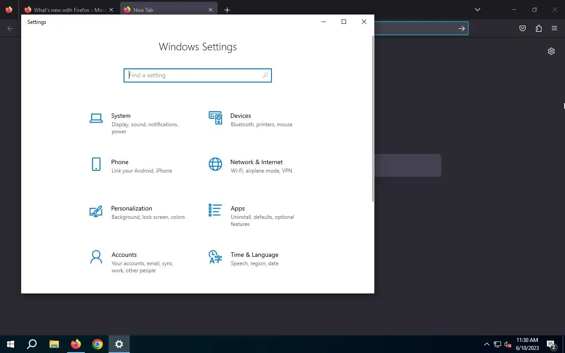Open the Network & Internet label

(256, 162)
